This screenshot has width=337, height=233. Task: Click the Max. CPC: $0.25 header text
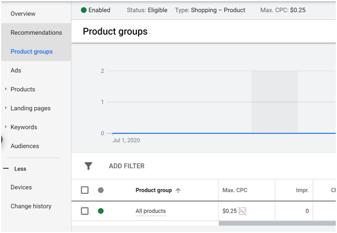[283, 10]
